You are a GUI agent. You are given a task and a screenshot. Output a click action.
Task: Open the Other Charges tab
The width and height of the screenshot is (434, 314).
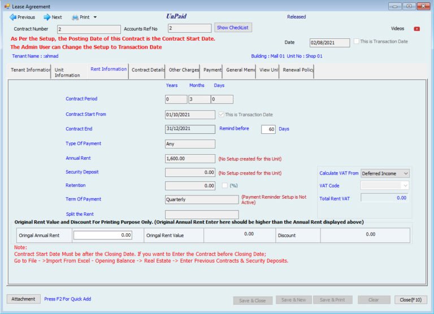tap(184, 70)
